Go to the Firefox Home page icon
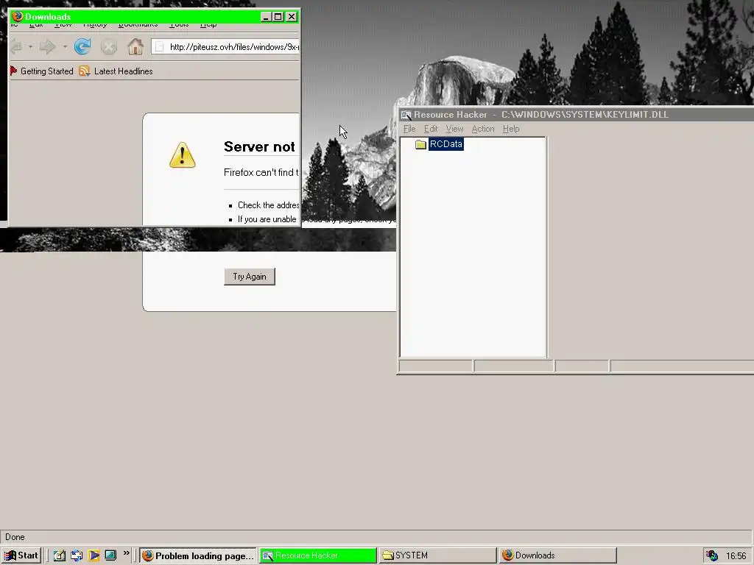 135,46
